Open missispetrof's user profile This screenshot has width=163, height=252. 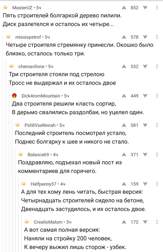[28, 37]
